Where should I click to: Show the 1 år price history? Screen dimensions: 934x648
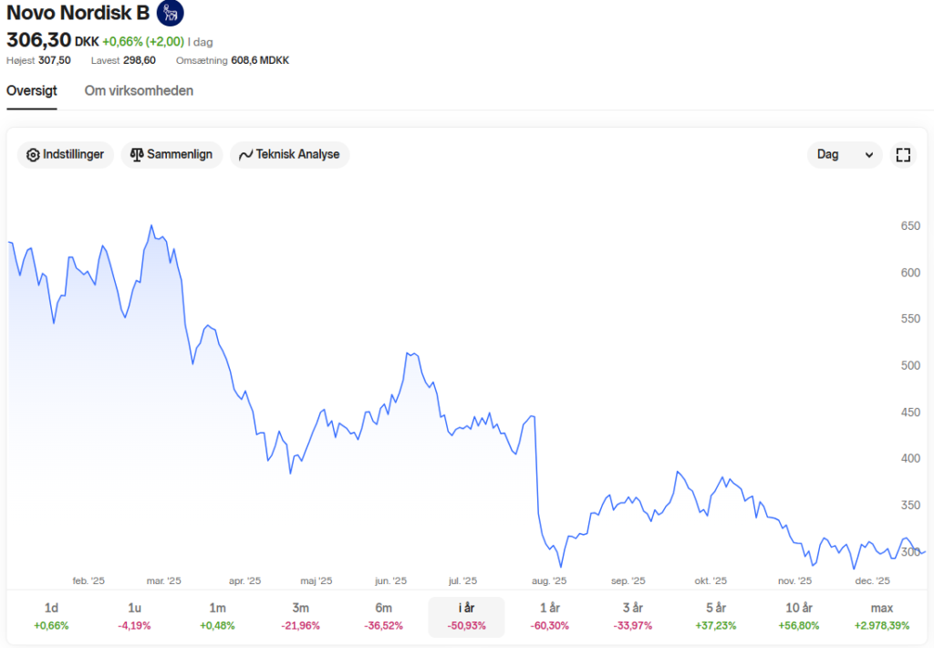[x=550, y=616]
